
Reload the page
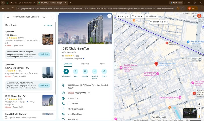12,8
